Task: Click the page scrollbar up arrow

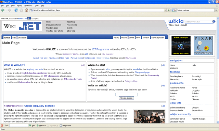Action: (x=218, y=18)
